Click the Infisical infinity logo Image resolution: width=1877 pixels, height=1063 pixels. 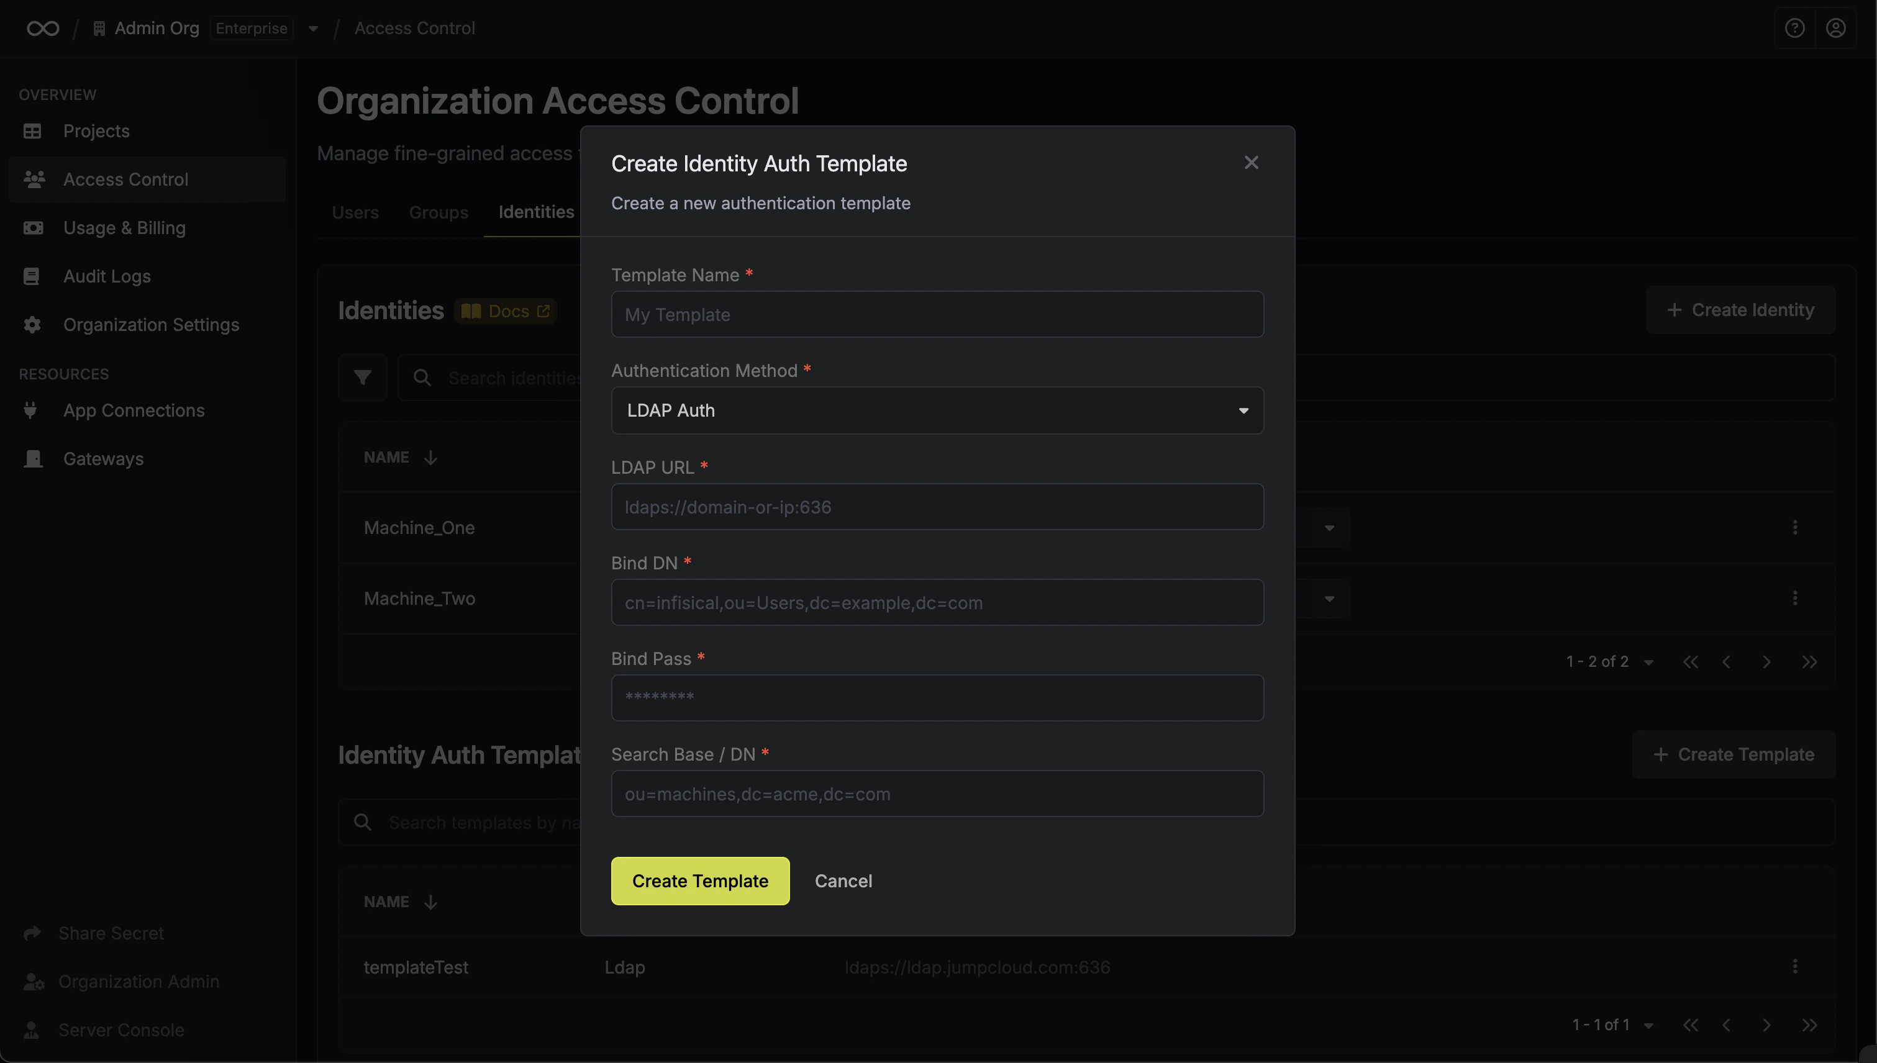coord(43,29)
